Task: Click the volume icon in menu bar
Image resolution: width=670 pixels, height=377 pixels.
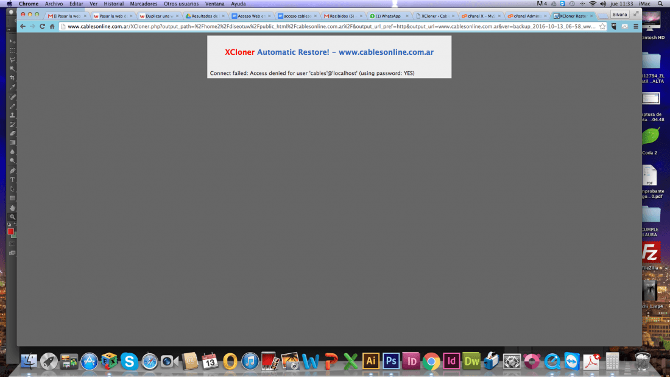Action: click(x=603, y=4)
